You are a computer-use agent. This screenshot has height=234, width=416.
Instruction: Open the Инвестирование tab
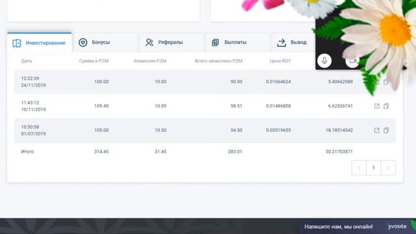pos(40,43)
